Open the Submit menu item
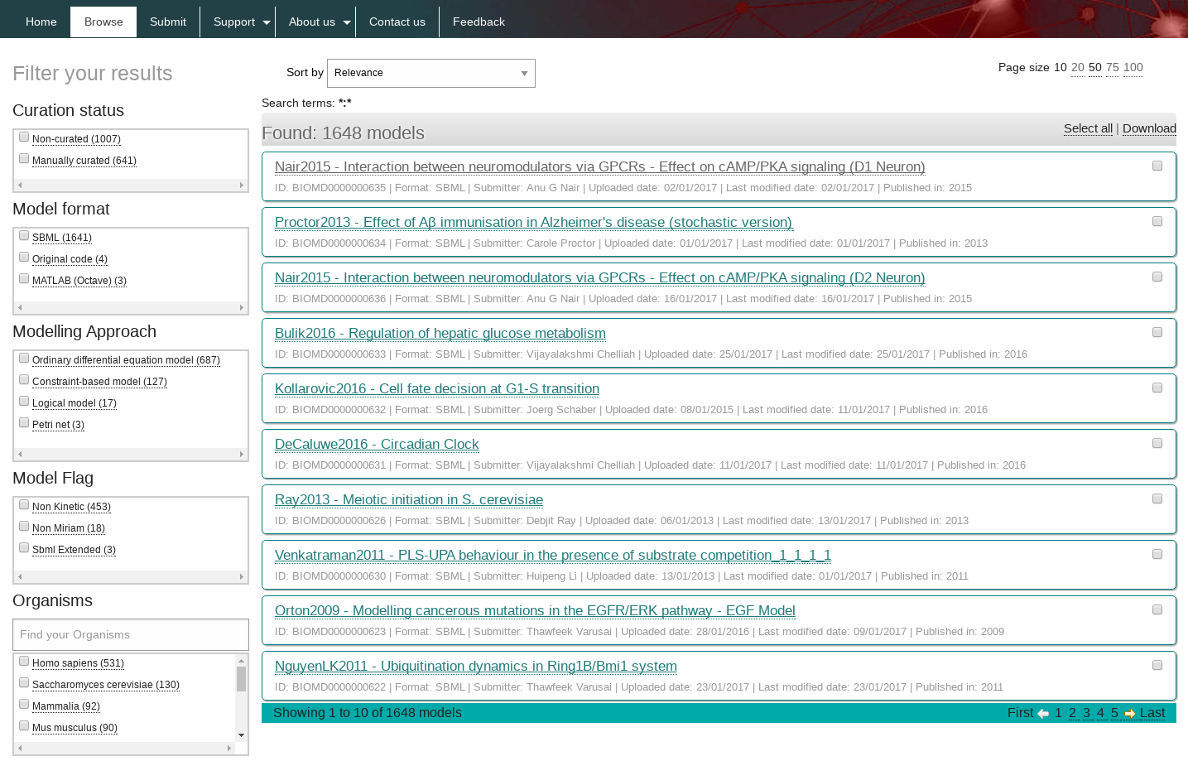The height and width of the screenshot is (761, 1188). coord(168,22)
